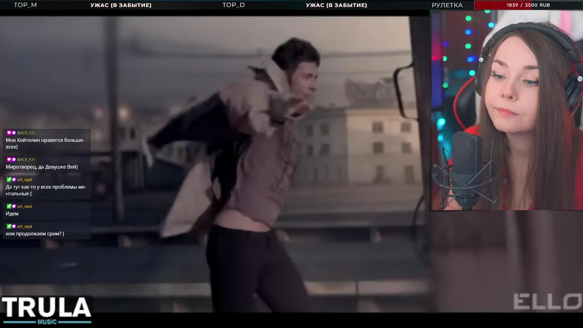Image resolution: width=583 pixels, height=328 pixels.
Task: Click the TOP_M label in top bar
Action: coord(25,5)
